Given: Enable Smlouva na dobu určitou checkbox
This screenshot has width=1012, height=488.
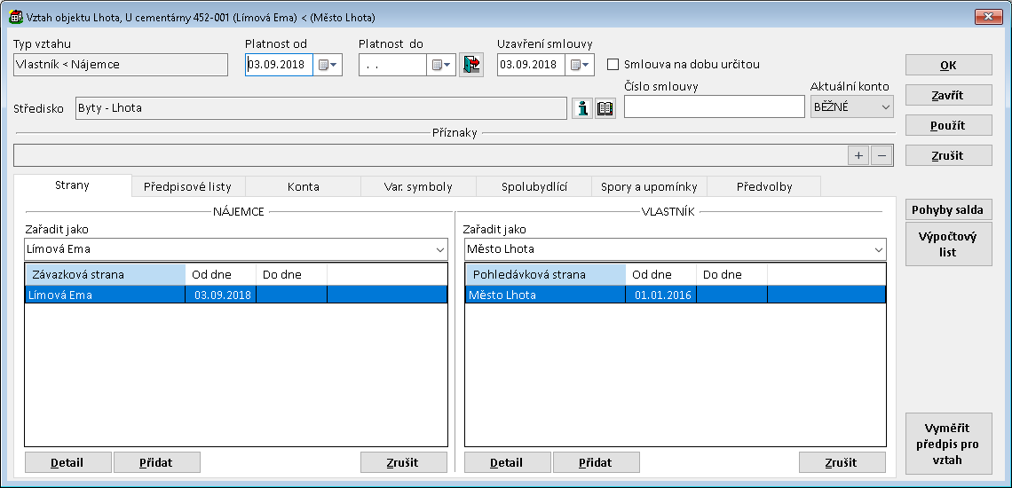Looking at the screenshot, I should click(x=613, y=65).
